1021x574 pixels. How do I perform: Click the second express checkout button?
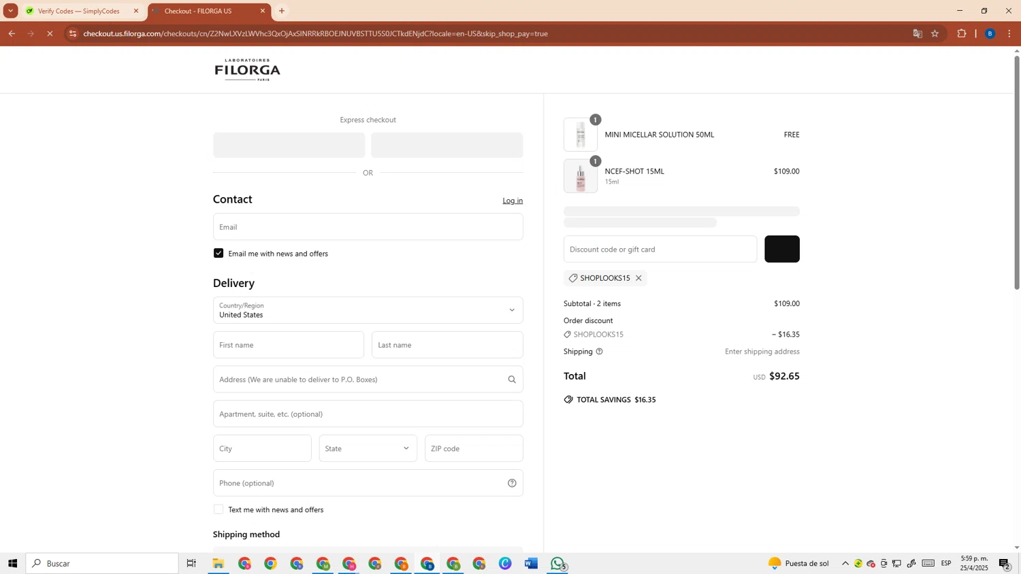click(447, 145)
